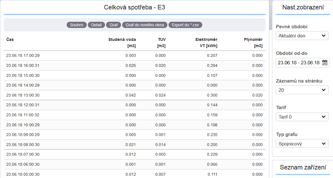Show the Graf view
This screenshot has height=178, width=333.
click(x=113, y=25)
